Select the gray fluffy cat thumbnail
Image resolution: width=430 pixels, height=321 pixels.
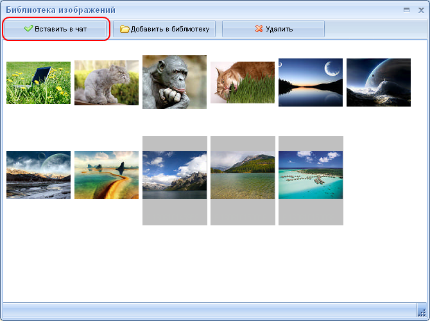107,83
